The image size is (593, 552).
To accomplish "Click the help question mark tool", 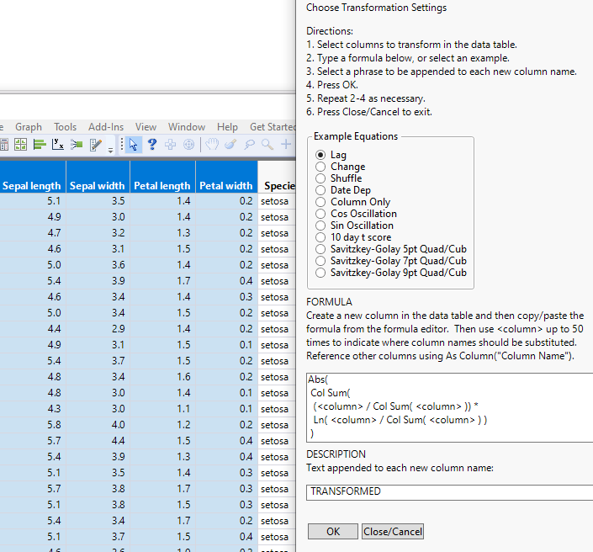I will pyautogui.click(x=152, y=145).
